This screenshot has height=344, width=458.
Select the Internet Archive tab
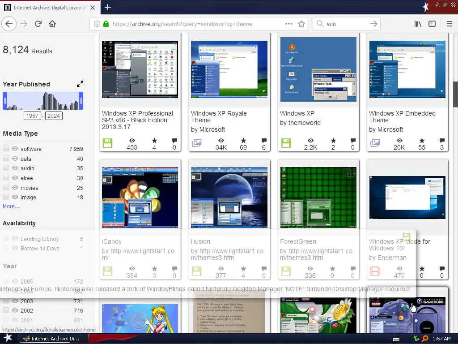tap(50, 8)
